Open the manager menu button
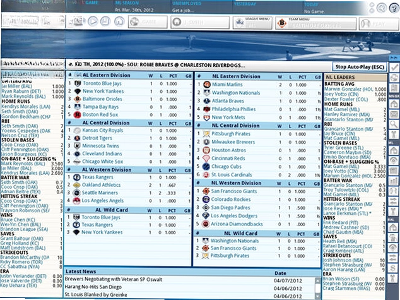Image resolution: width=400 pixels, height=300 pixels. [200, 22]
